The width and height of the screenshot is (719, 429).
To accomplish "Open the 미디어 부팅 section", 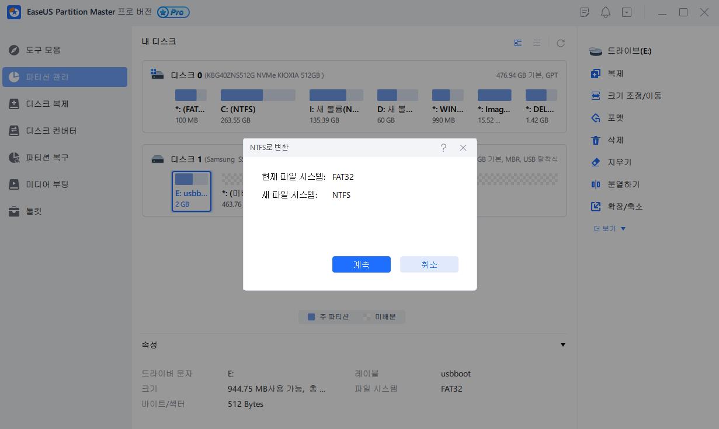I will click(x=53, y=184).
